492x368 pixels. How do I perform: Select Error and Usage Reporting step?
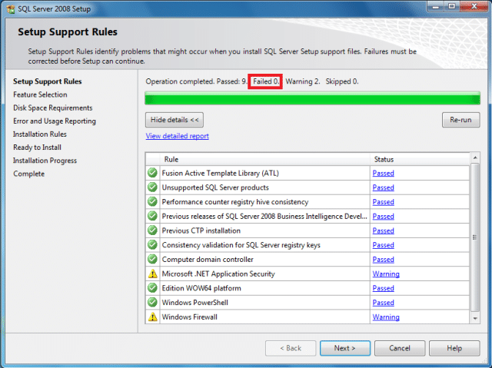pos(55,121)
